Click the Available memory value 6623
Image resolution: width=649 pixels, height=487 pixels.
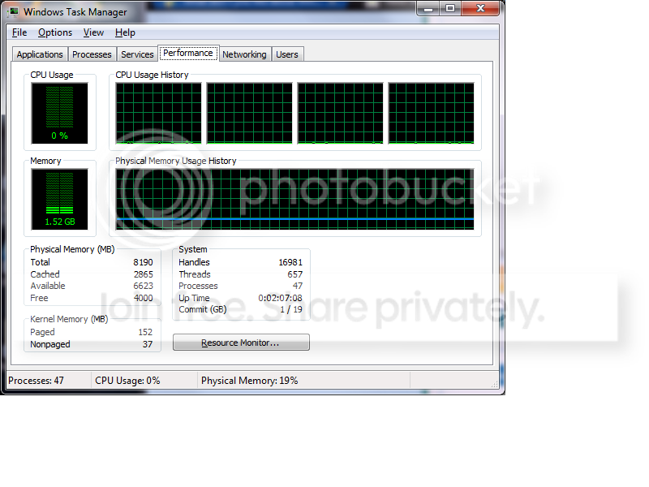(144, 286)
